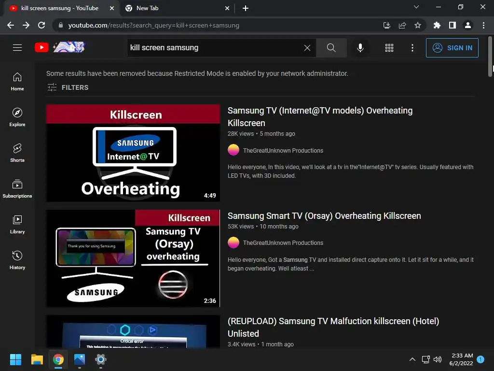Close the New Tab browser tab
The image size is (494, 371).
(x=227, y=8)
